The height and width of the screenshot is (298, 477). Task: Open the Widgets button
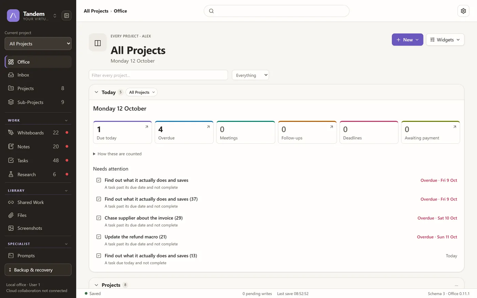(x=445, y=40)
